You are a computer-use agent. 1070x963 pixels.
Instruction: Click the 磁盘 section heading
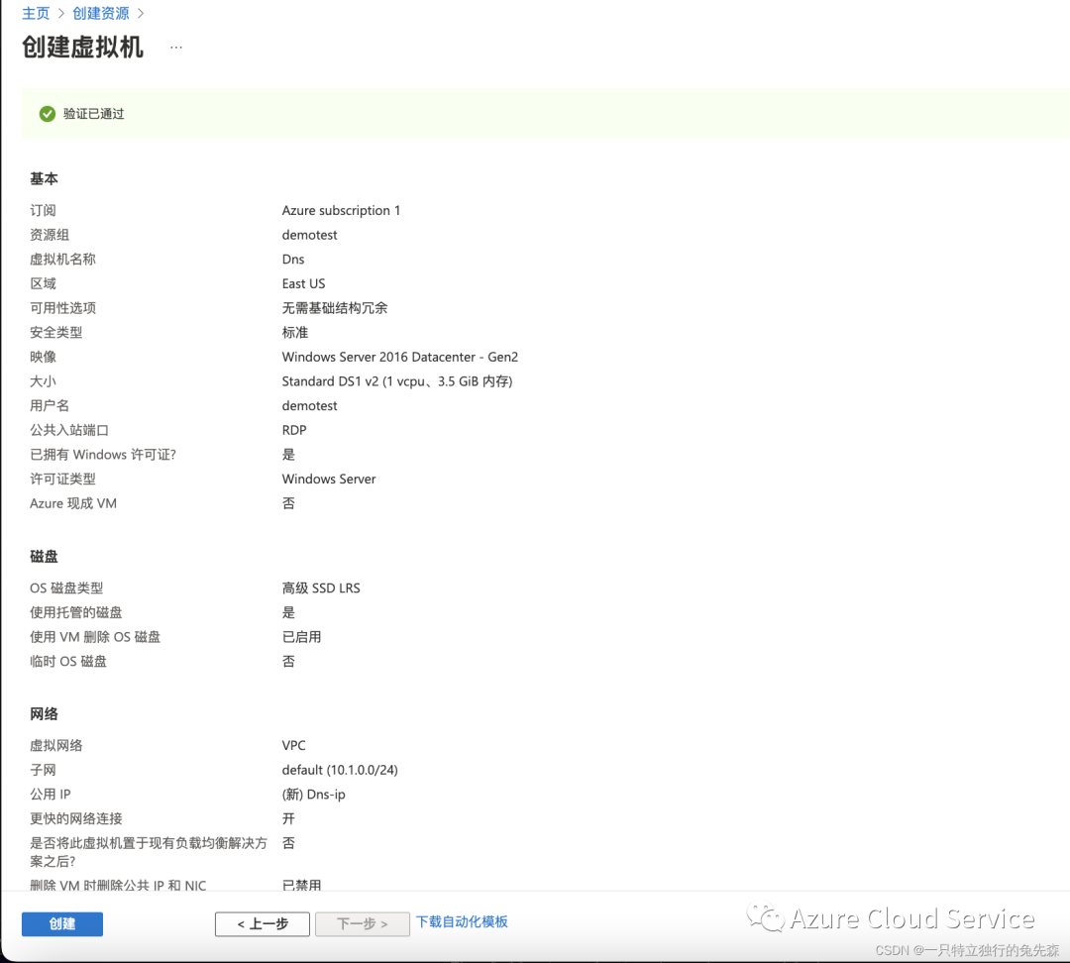[x=44, y=556]
